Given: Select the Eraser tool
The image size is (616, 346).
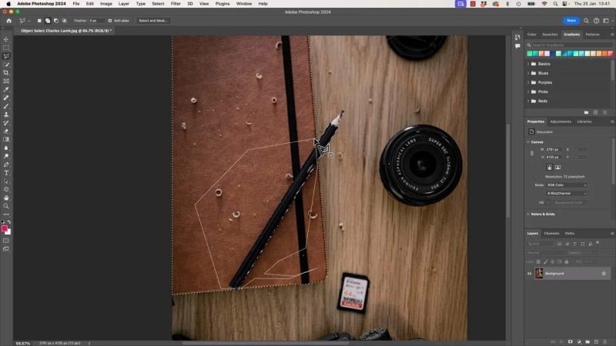Looking at the screenshot, I should (6, 131).
